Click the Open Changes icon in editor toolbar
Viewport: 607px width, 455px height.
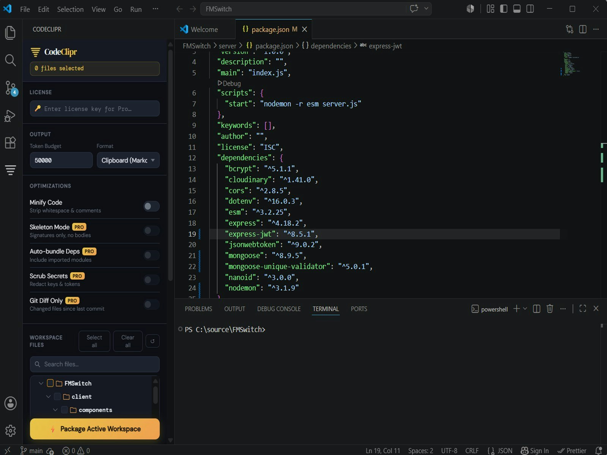click(569, 29)
